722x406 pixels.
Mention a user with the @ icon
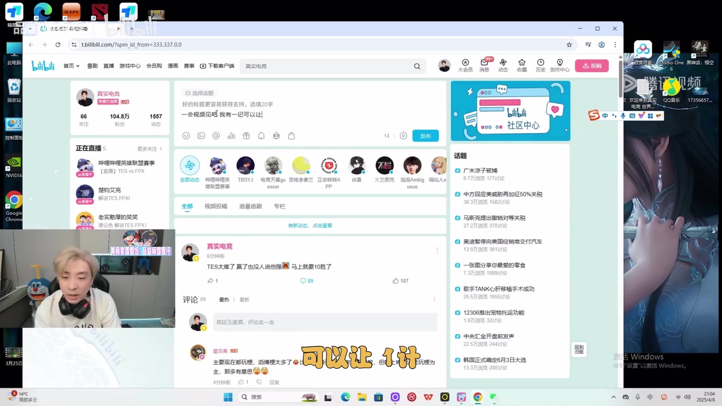click(216, 135)
